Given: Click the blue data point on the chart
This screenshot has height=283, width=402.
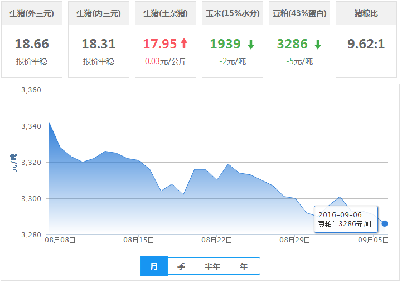Looking at the screenshot, I should click(x=385, y=223).
